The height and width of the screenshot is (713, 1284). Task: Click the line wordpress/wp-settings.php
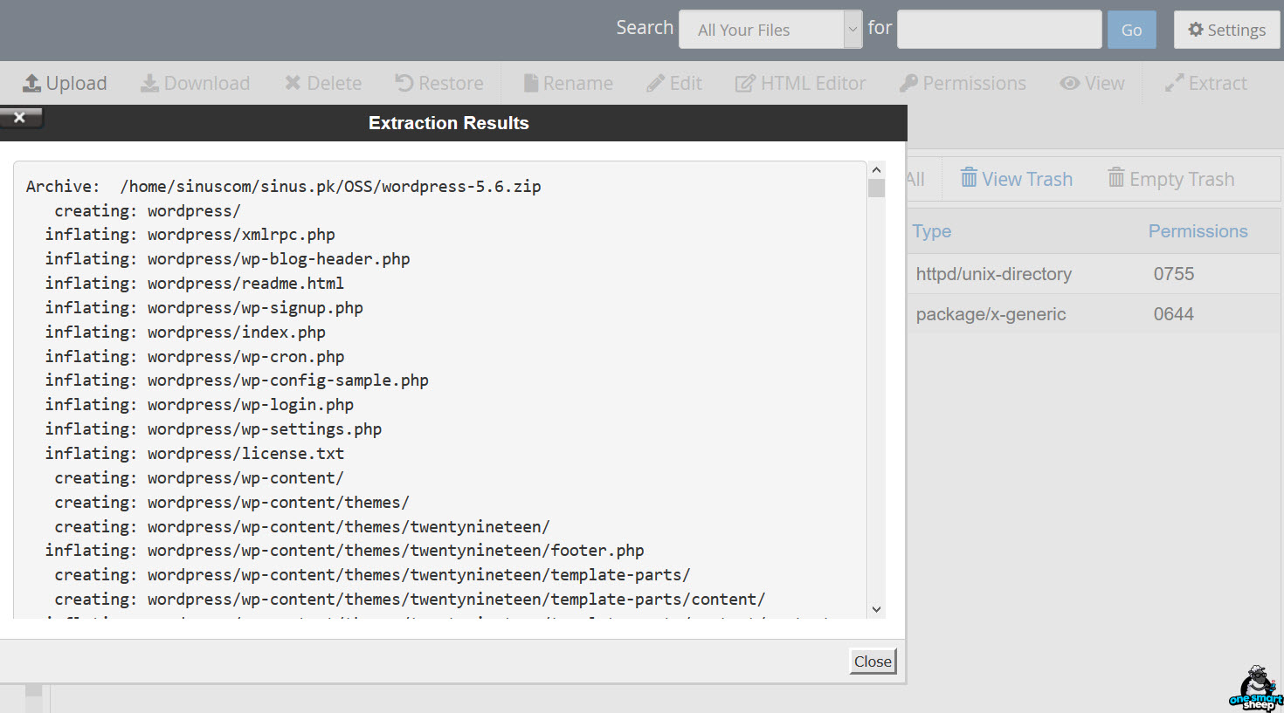click(x=213, y=429)
